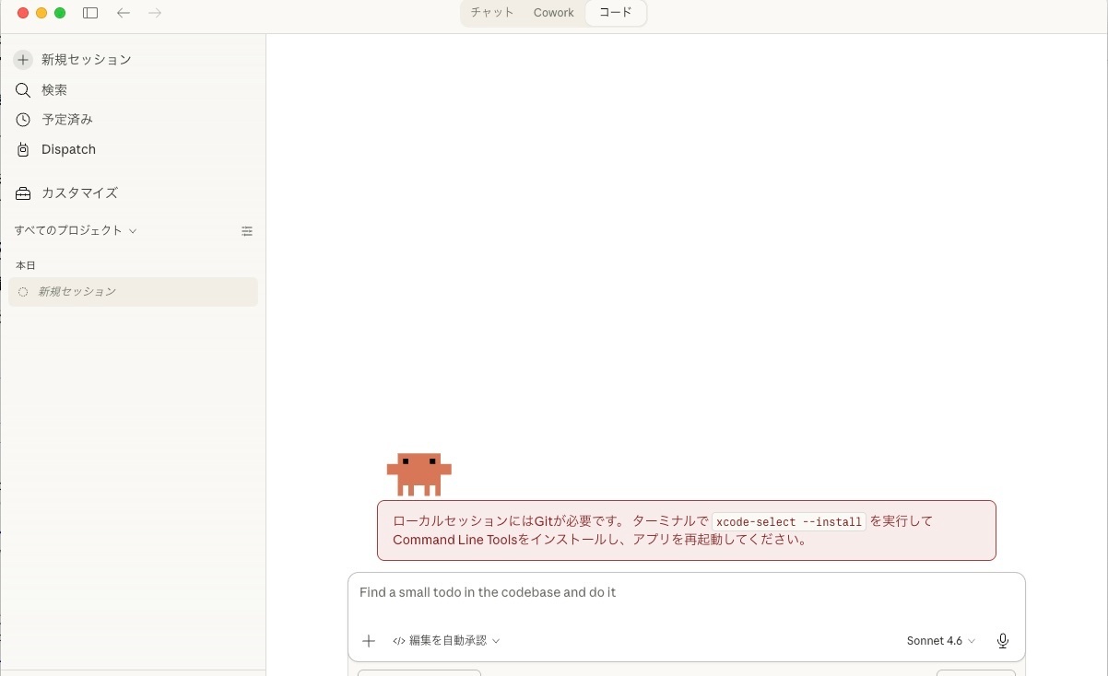1108x676 pixels.
Task: Close the window with red button
Action: (x=23, y=13)
